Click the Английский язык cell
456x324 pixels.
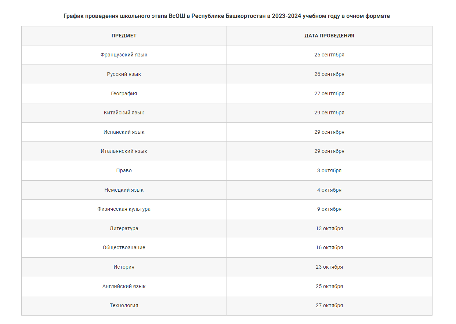pyautogui.click(x=124, y=287)
